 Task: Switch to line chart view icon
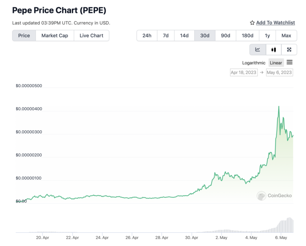(x=258, y=50)
